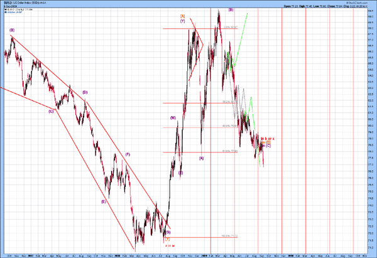Click the 2007 year label on time axis
This screenshot has width=377, height=258.
tap(31, 256)
